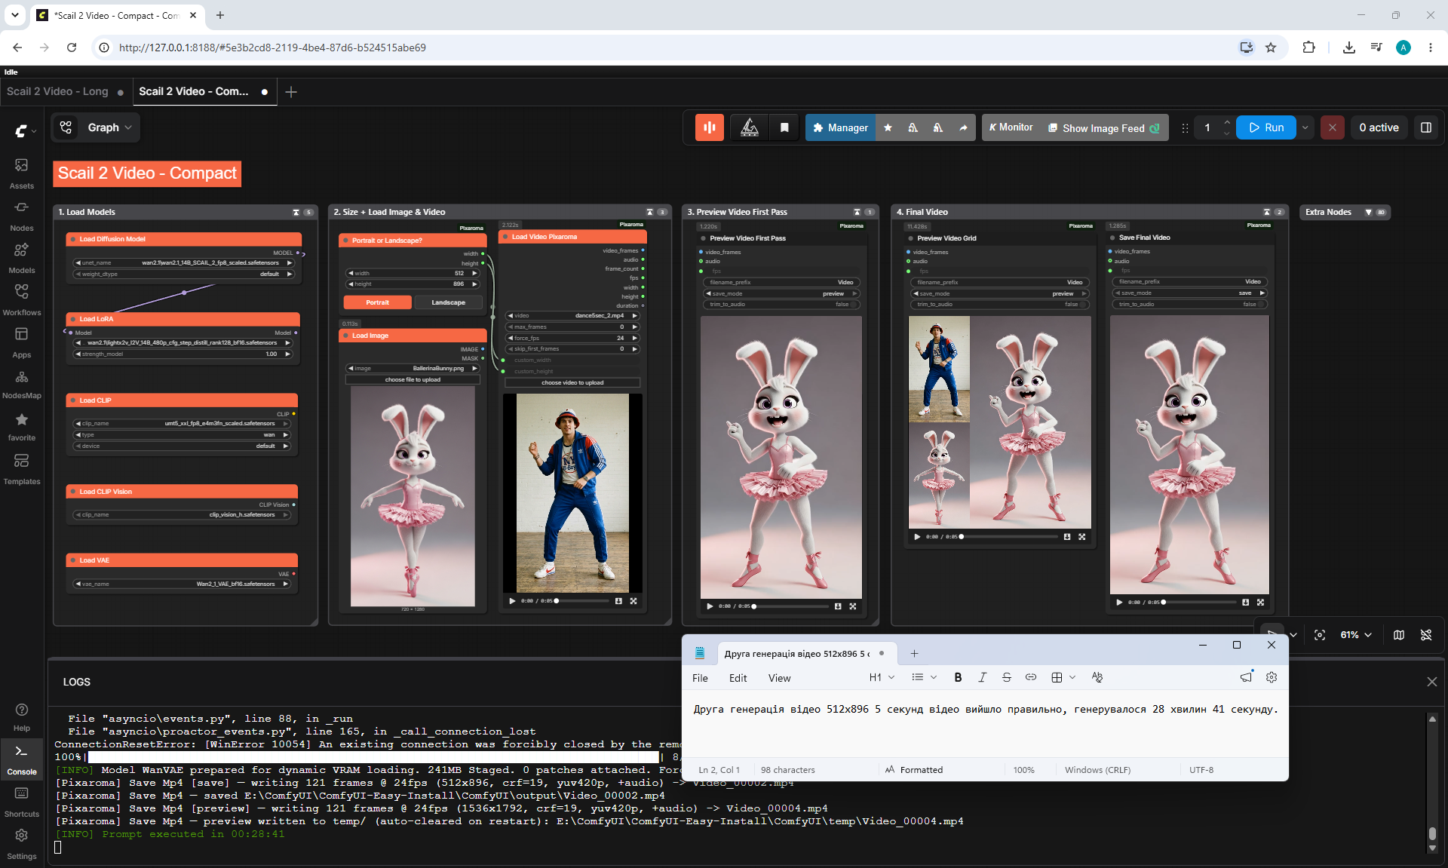The width and height of the screenshot is (1448, 868).
Task: Open ComfyUI Settings from sidebar
Action: (22, 844)
